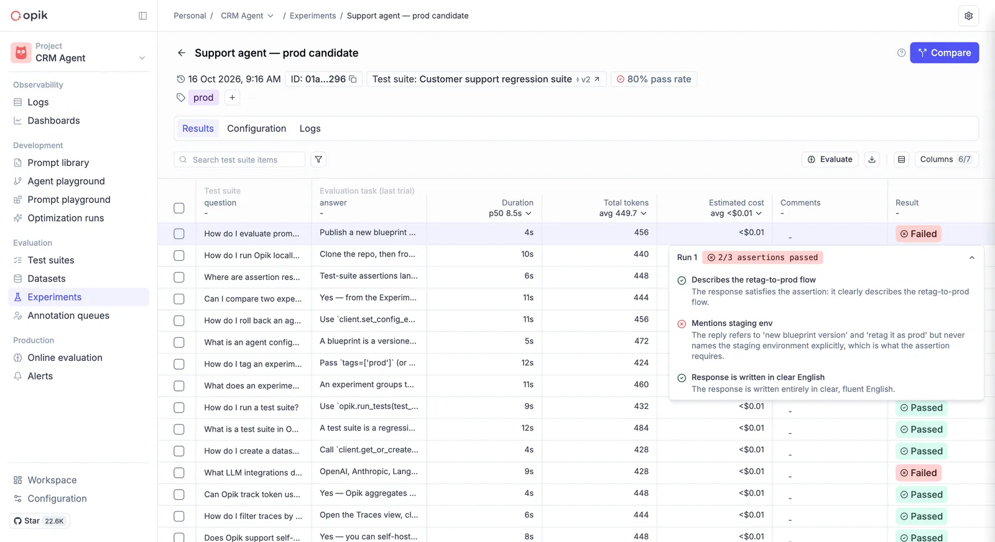Screen dimensions: 995x542
Task: Check the 'Can I compare two expe...' row
Action: (179, 299)
